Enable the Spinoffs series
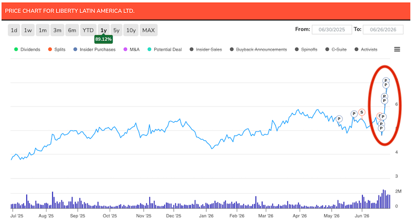The image size is (414, 221). [306, 49]
